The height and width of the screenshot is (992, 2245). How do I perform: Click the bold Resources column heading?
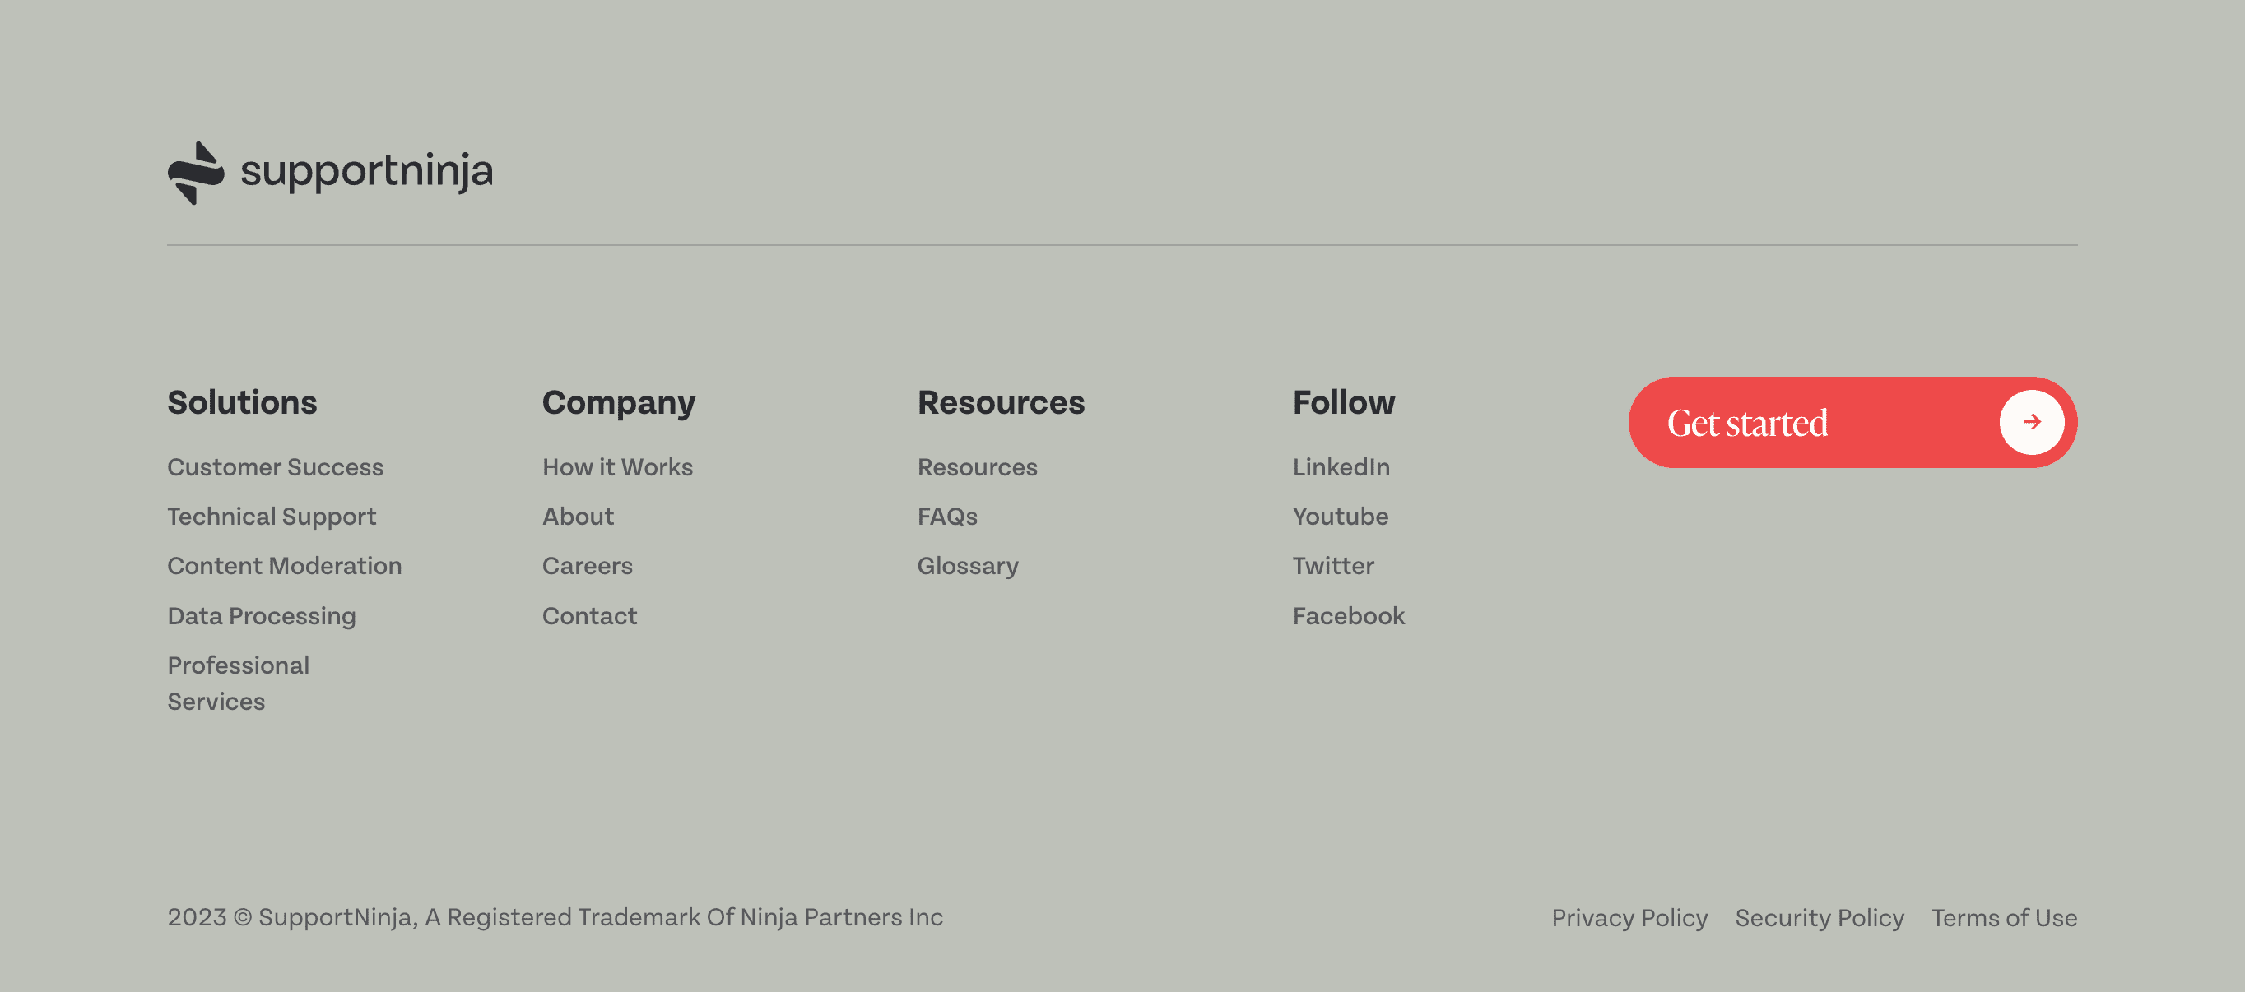[1001, 402]
